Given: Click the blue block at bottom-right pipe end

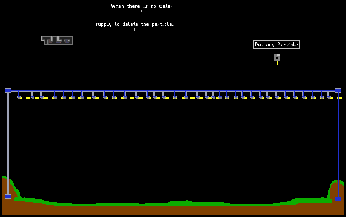Looking at the screenshot, I should tap(338, 199).
